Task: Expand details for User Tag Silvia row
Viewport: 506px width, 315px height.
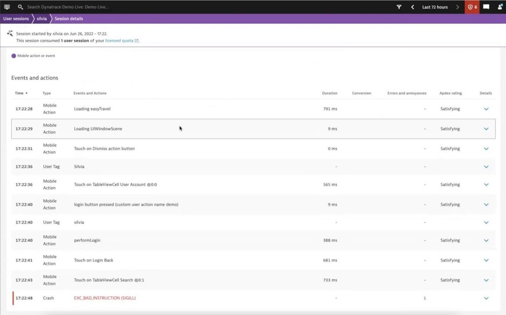Action: 486,167
